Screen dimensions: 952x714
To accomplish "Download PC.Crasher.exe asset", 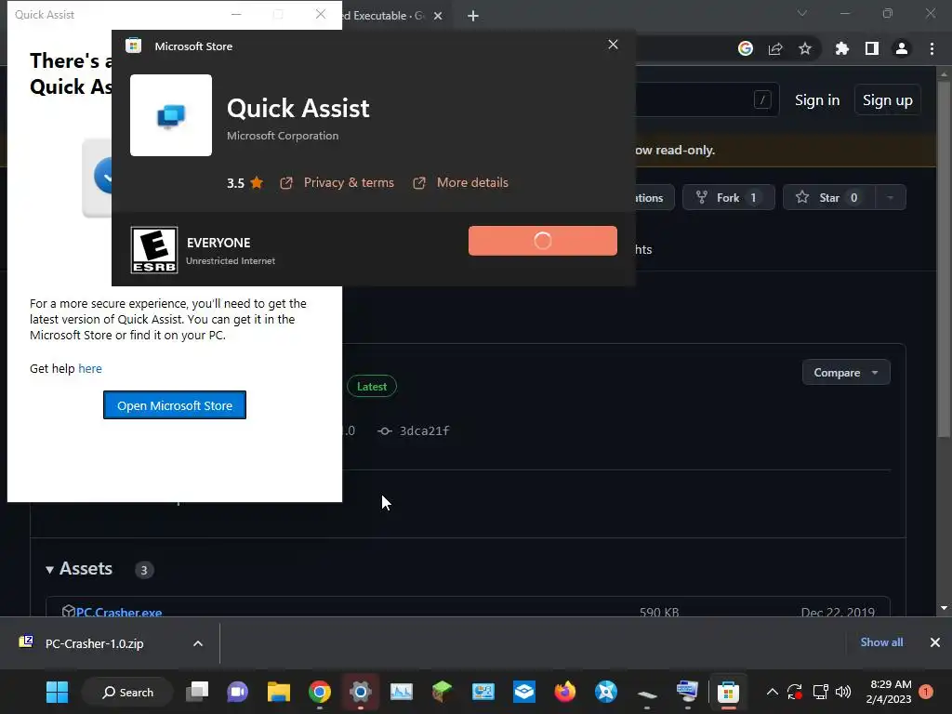I will [119, 612].
